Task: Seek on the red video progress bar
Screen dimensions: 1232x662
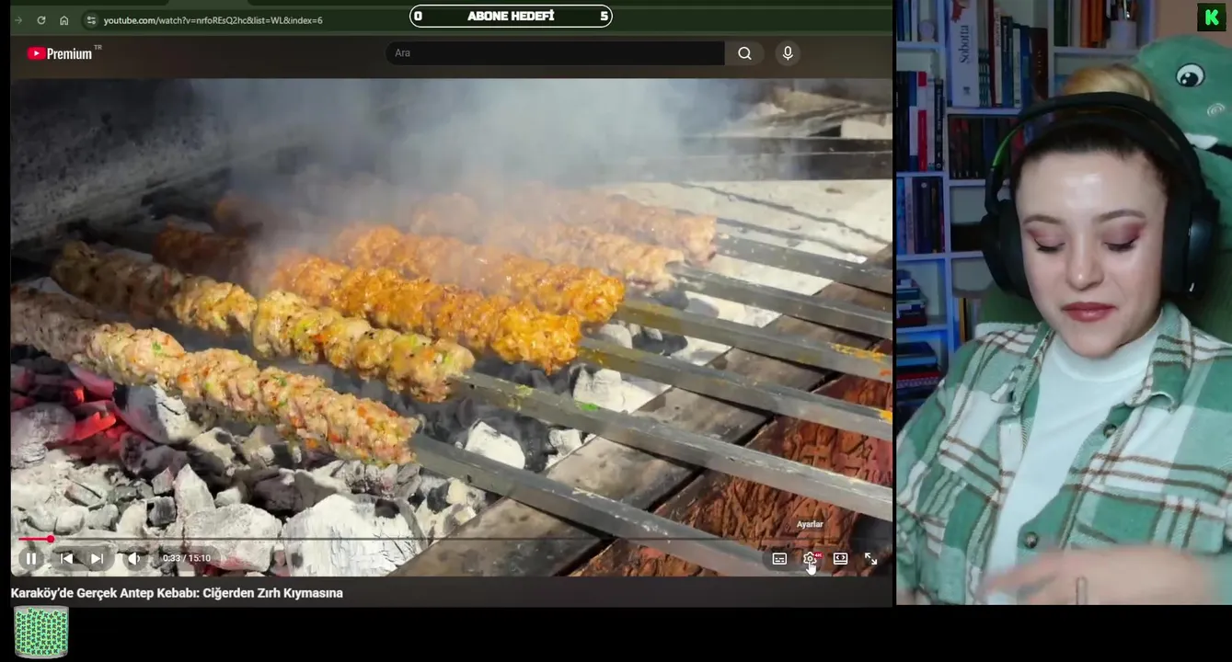Action: [x=451, y=539]
